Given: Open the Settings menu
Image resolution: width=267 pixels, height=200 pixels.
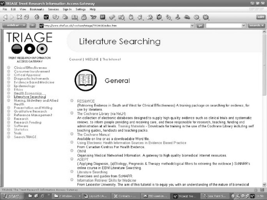Looking at the screenshot, I should 81,9.
